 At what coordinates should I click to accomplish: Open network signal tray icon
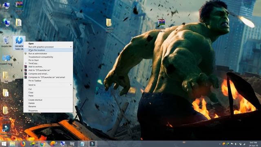(244, 144)
